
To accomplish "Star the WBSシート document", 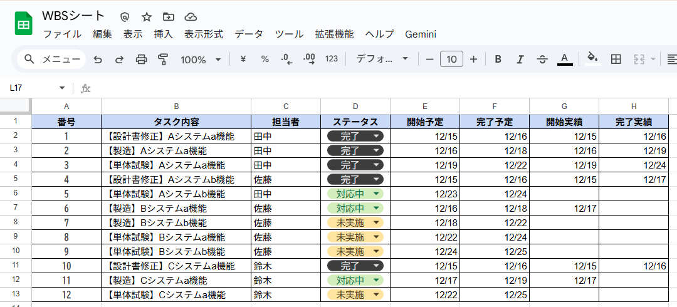I will coord(147,17).
